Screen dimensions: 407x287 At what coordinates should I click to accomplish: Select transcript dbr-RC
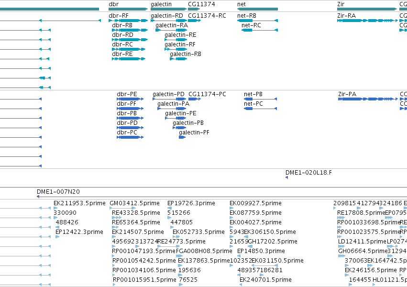point(122,44)
